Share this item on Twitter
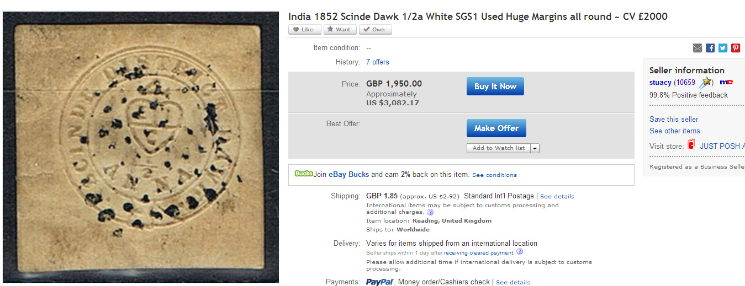 [x=723, y=48]
